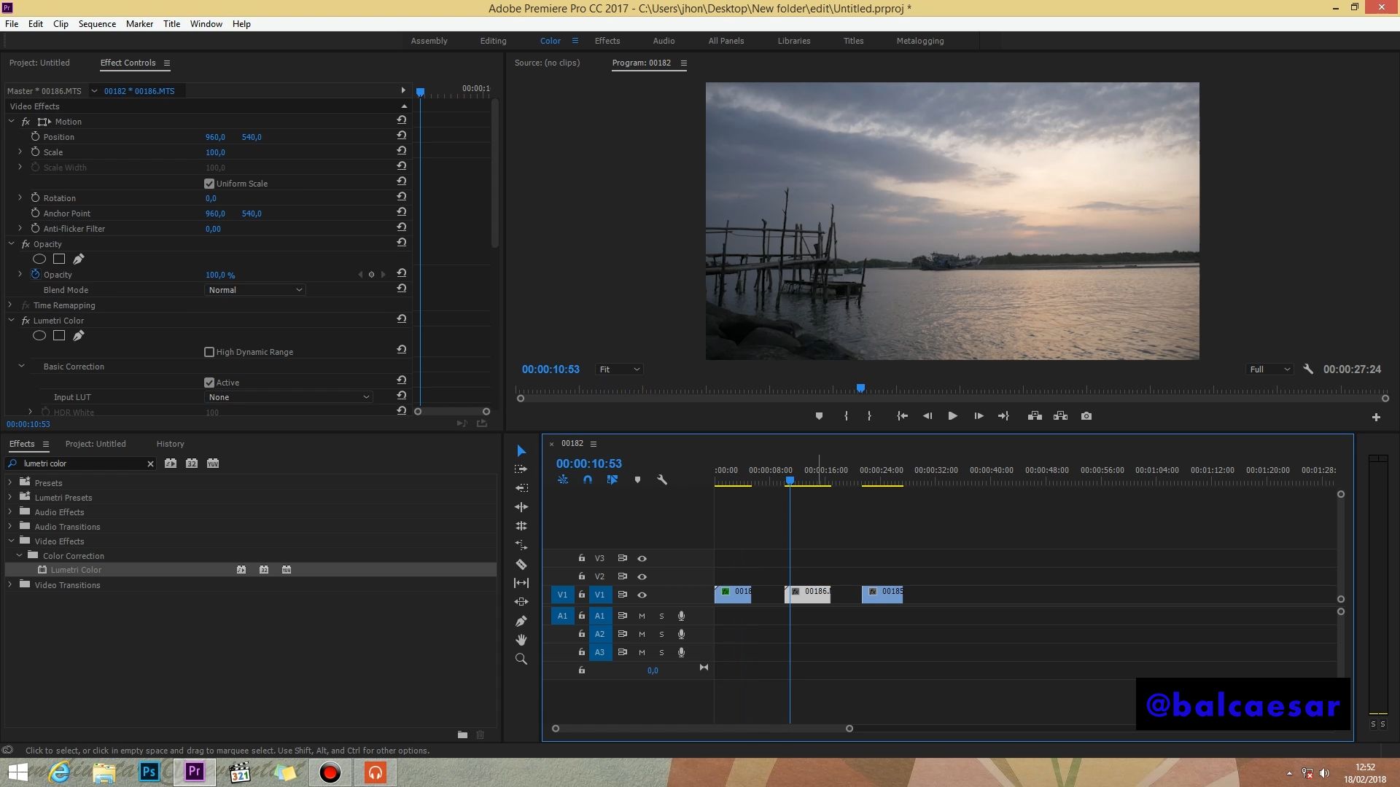Open Program monitor settings wrench
1400x787 pixels.
click(x=1308, y=369)
